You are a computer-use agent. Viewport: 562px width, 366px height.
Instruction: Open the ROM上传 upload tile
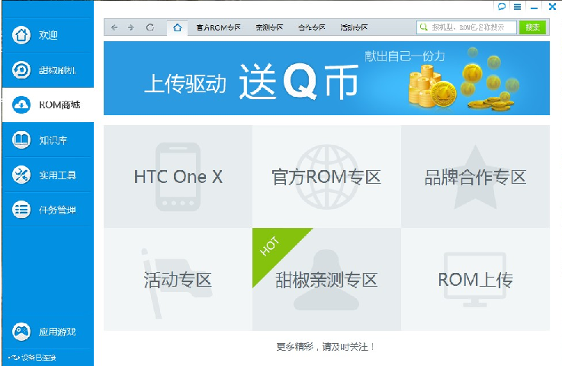click(x=475, y=280)
